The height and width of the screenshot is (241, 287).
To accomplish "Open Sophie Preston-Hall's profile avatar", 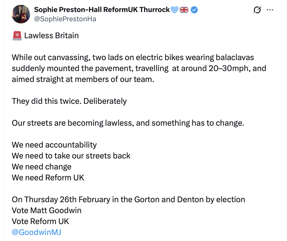I will pos(21,14).
